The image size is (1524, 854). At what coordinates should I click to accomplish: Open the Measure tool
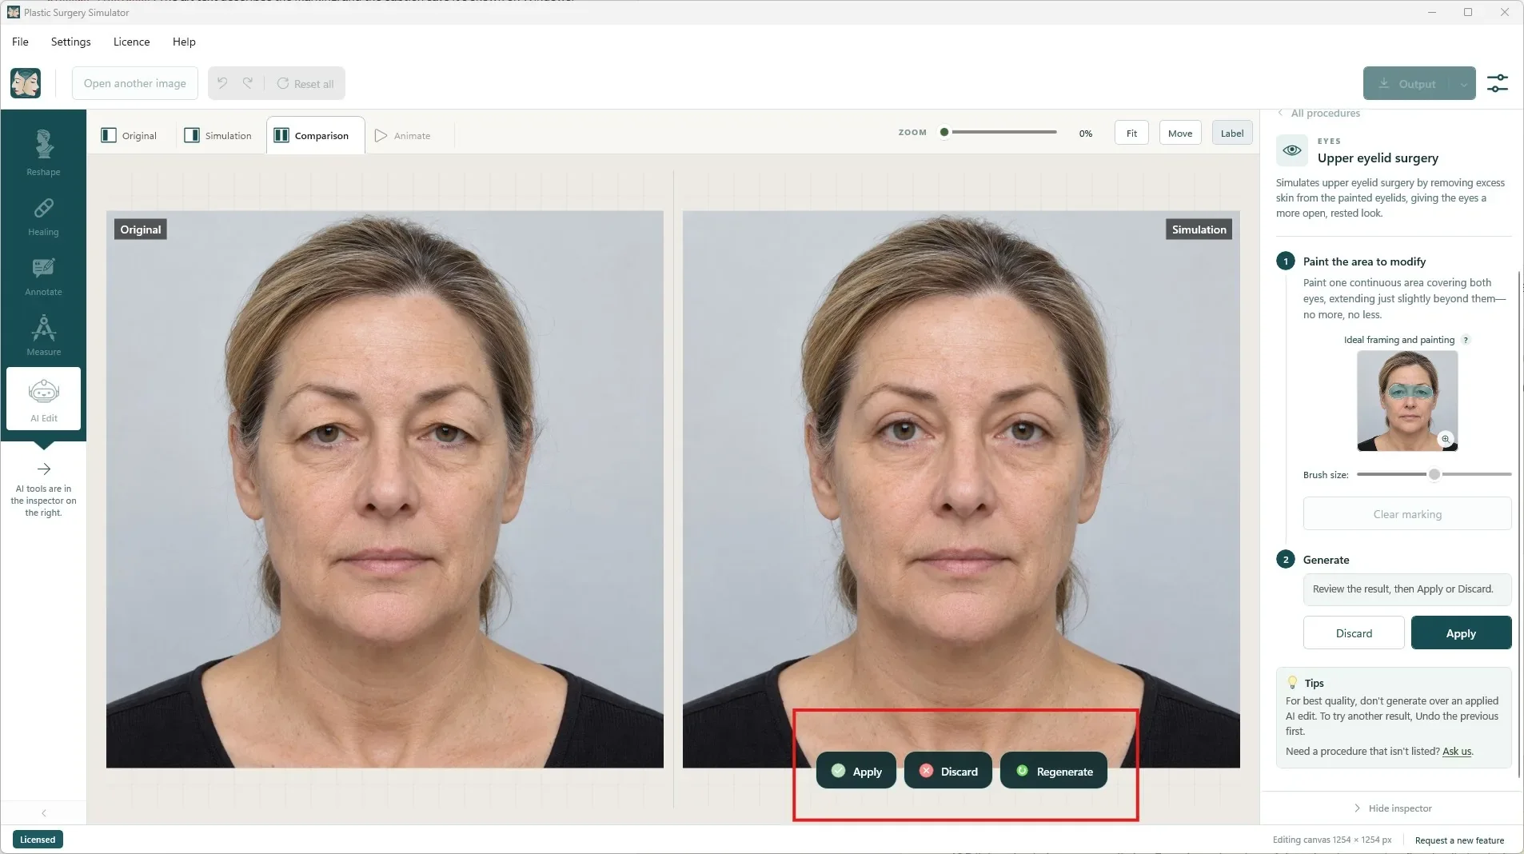(43, 335)
